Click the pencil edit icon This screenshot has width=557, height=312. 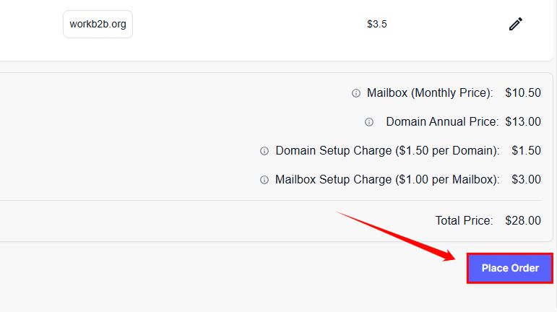pyautogui.click(x=515, y=24)
